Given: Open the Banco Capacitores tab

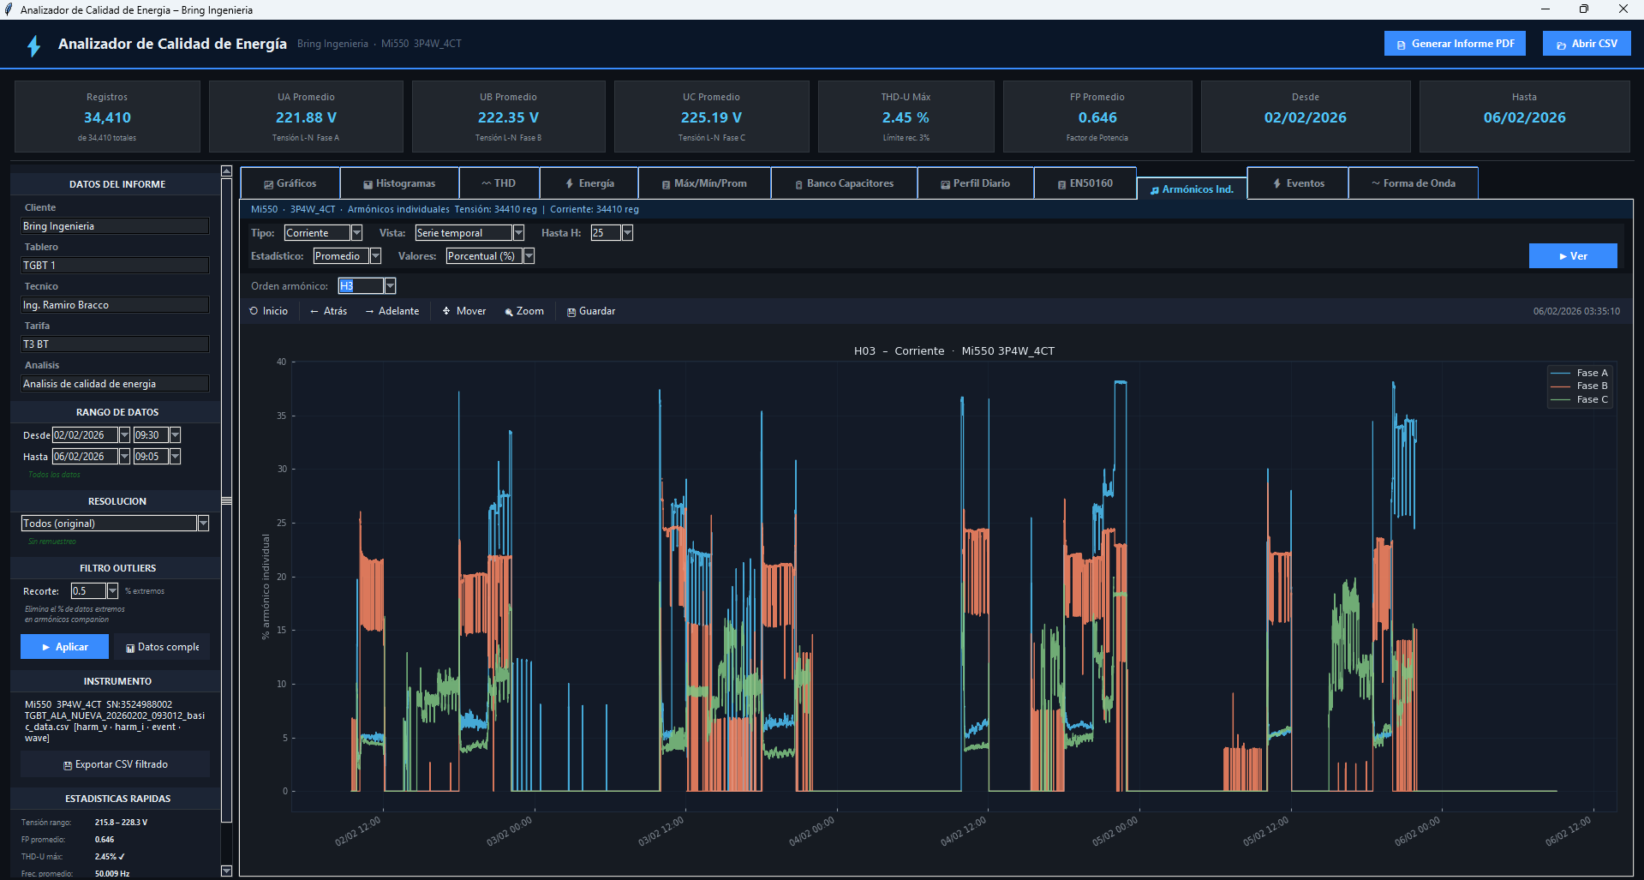Looking at the screenshot, I should coord(844,183).
